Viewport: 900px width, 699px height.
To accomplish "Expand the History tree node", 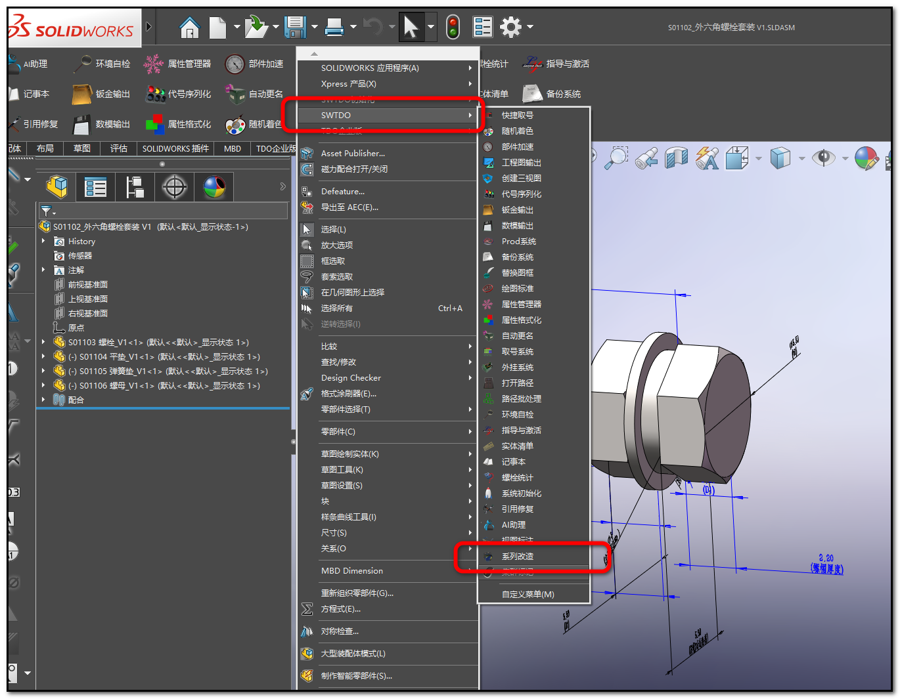I will [x=43, y=242].
